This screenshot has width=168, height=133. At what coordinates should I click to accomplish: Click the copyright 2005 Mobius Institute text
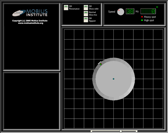coord(30,21)
